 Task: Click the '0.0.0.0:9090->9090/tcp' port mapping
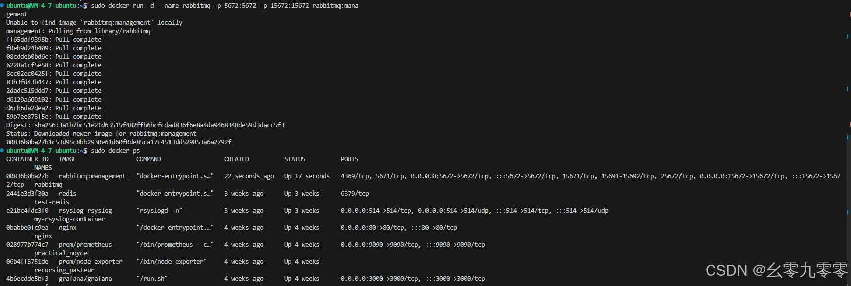point(380,245)
